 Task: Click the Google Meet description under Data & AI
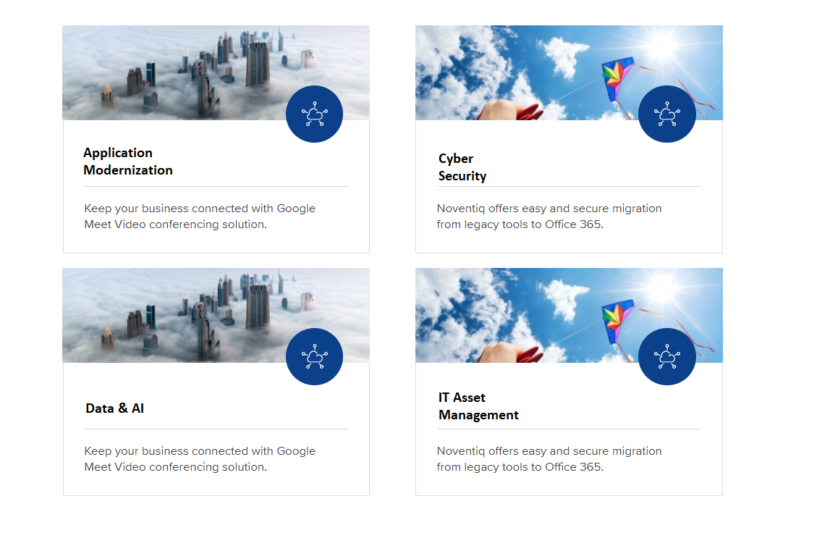click(200, 458)
